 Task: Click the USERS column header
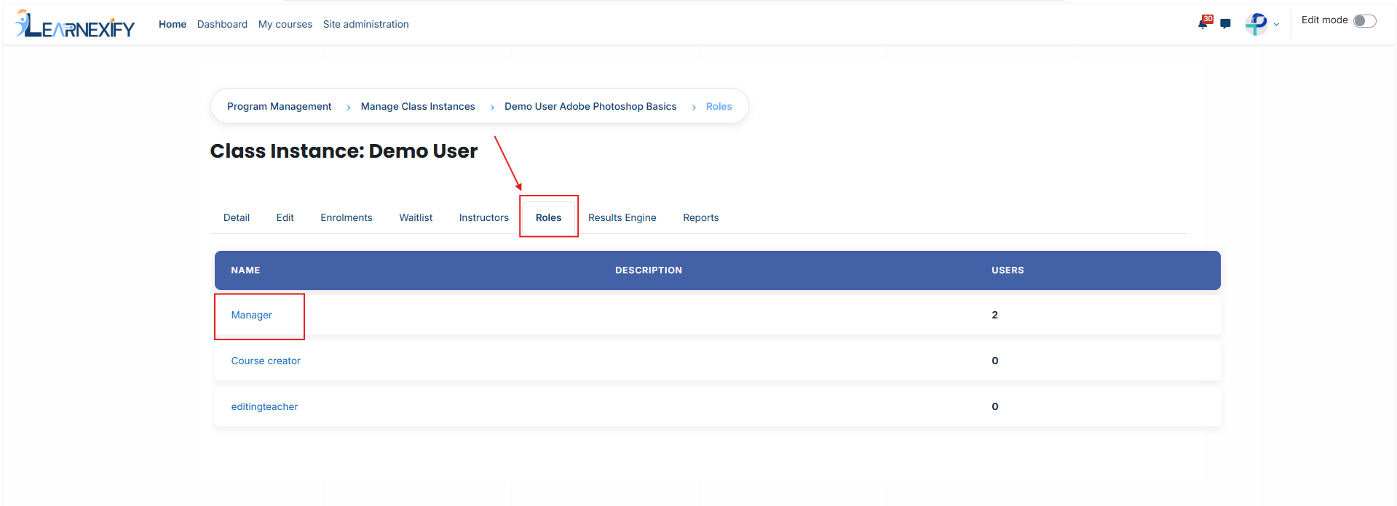pos(1008,270)
